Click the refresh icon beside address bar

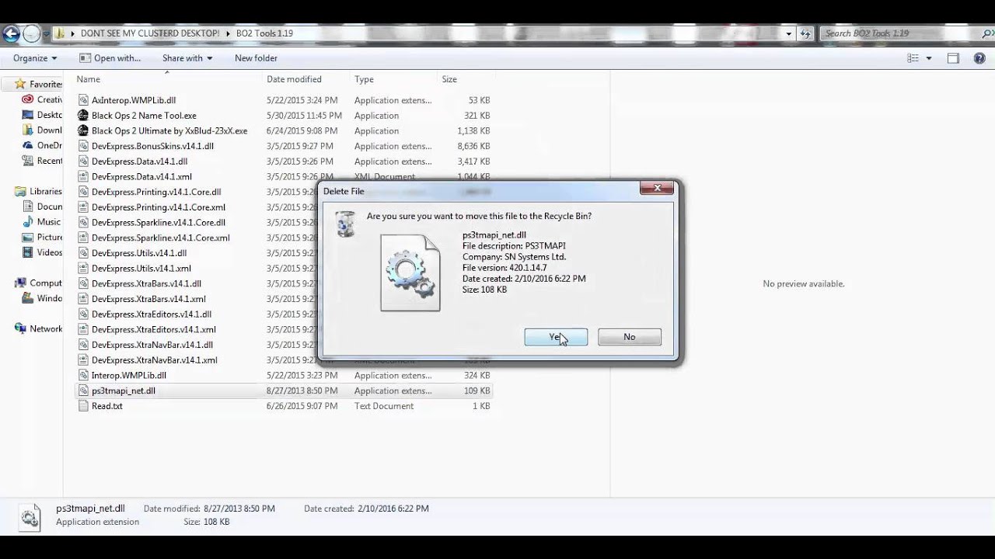pyautogui.click(x=805, y=33)
